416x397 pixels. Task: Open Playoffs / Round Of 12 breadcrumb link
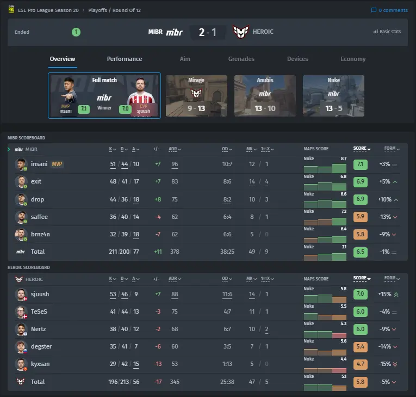pos(114,10)
